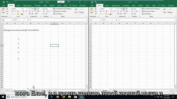Image resolution: width=177 pixels, height=99 pixels.
Task: Pick font color red swatch in Book1
Action: click(x=22, y=14)
